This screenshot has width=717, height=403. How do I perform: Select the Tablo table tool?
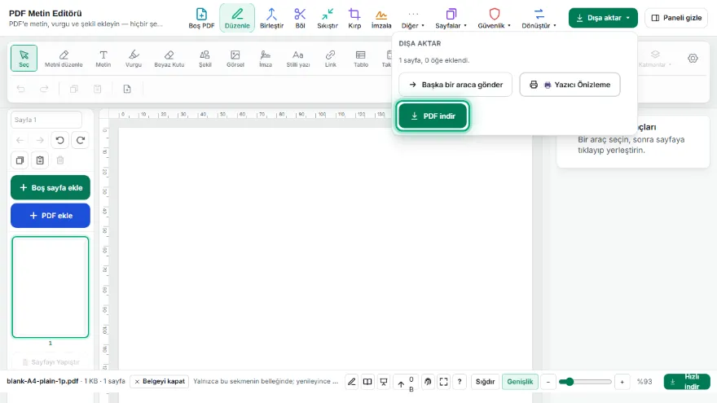[361, 58]
